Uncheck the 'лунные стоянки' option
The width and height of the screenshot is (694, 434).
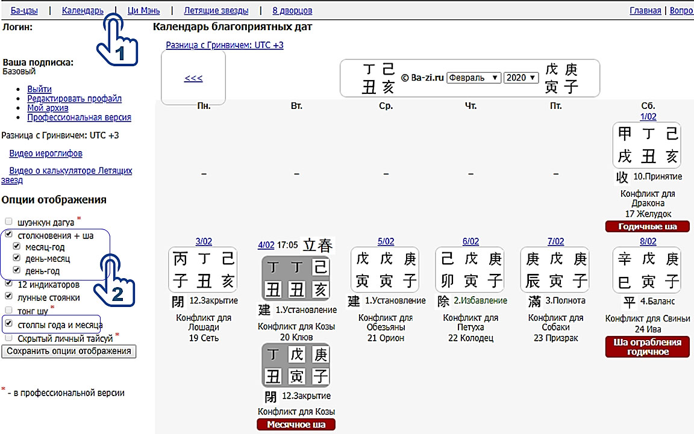(x=8, y=297)
